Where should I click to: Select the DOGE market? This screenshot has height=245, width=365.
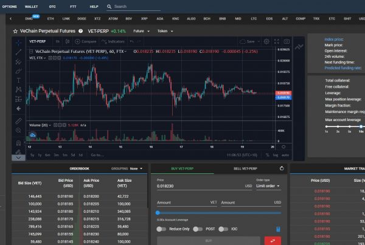point(82,19)
